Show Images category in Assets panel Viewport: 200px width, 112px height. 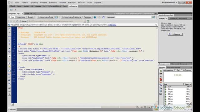coord(161,71)
